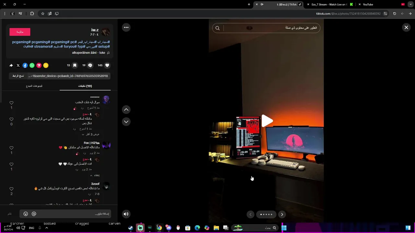This screenshot has width=415, height=233.
Task: Go to next post with down arrow
Action: tap(126, 122)
